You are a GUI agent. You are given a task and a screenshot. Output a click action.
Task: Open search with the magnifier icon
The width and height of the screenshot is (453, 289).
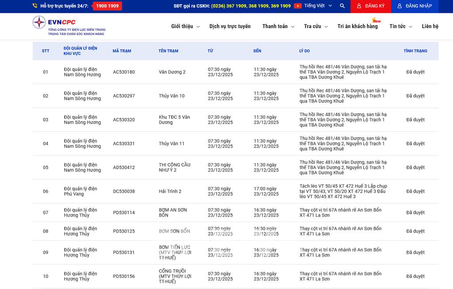pos(342,6)
